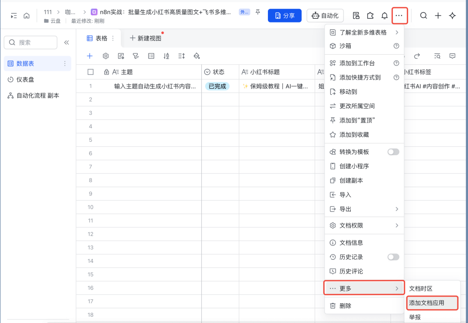Click the redo arrow icon
The image size is (468, 323).
(x=417, y=56)
